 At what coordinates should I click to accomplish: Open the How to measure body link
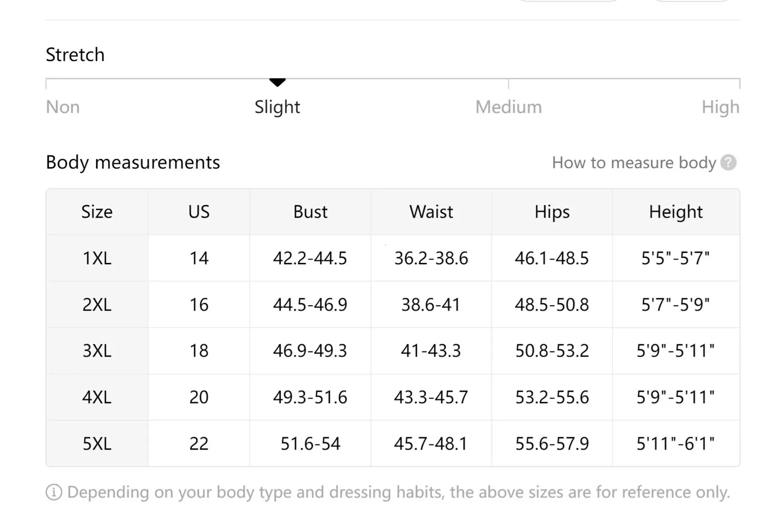[634, 162]
